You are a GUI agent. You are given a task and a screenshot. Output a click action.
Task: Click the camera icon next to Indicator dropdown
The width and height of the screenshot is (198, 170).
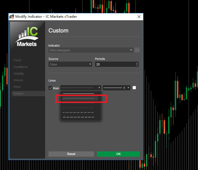137,50
